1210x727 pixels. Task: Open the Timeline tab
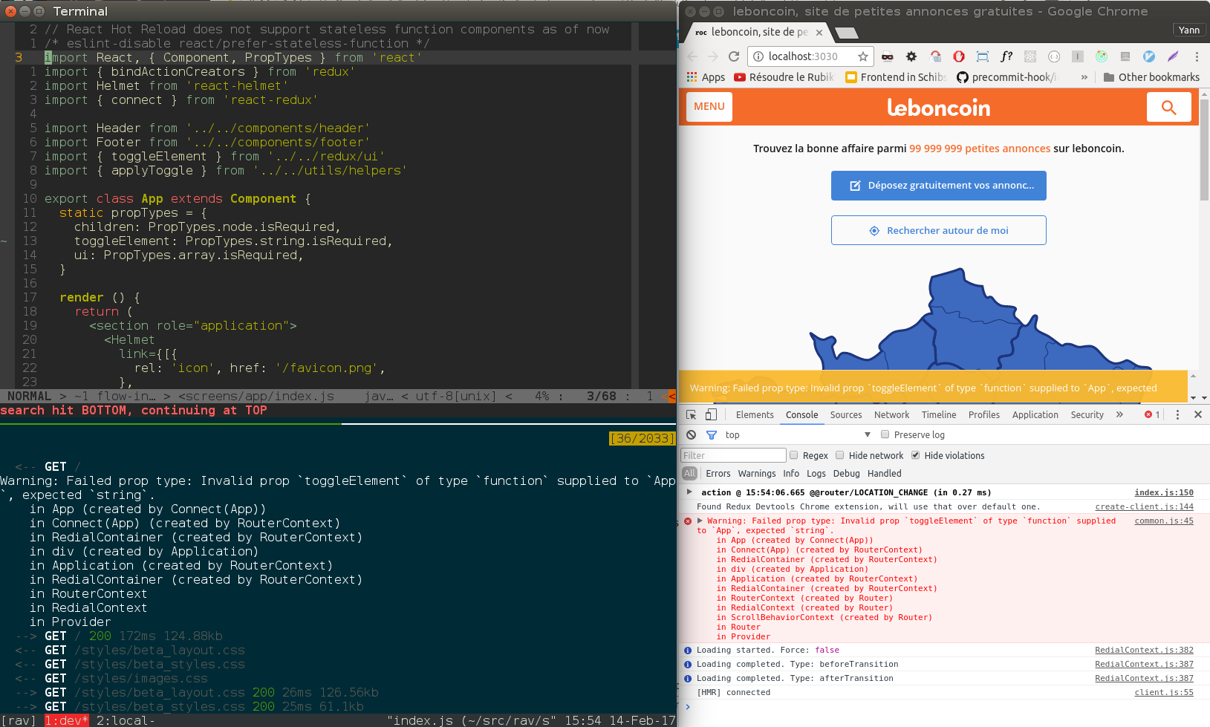tap(939, 415)
